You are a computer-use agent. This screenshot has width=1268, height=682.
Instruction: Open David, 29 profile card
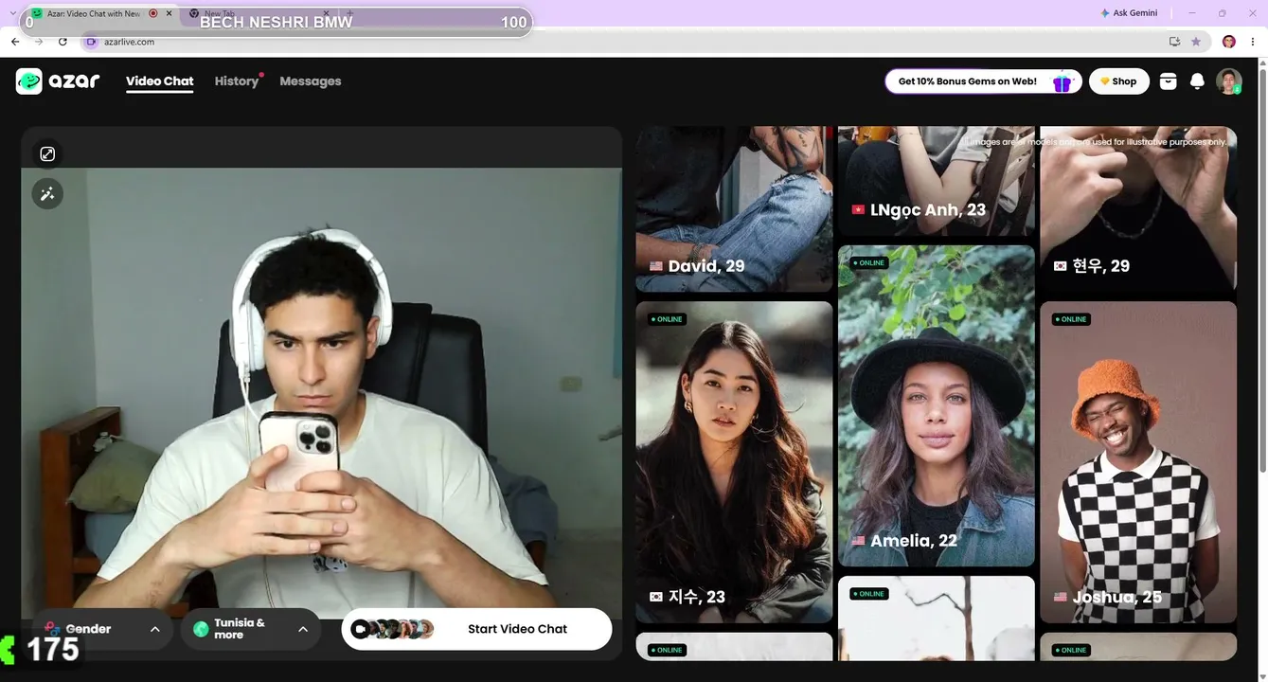(734, 209)
